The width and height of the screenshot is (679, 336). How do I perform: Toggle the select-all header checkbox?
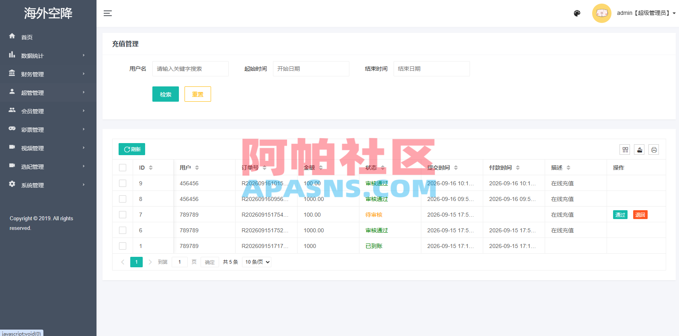coord(123,168)
